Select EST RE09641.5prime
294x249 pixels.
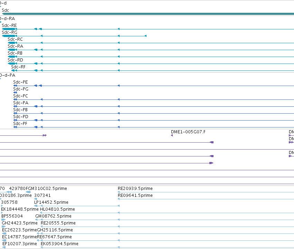tap(135, 195)
